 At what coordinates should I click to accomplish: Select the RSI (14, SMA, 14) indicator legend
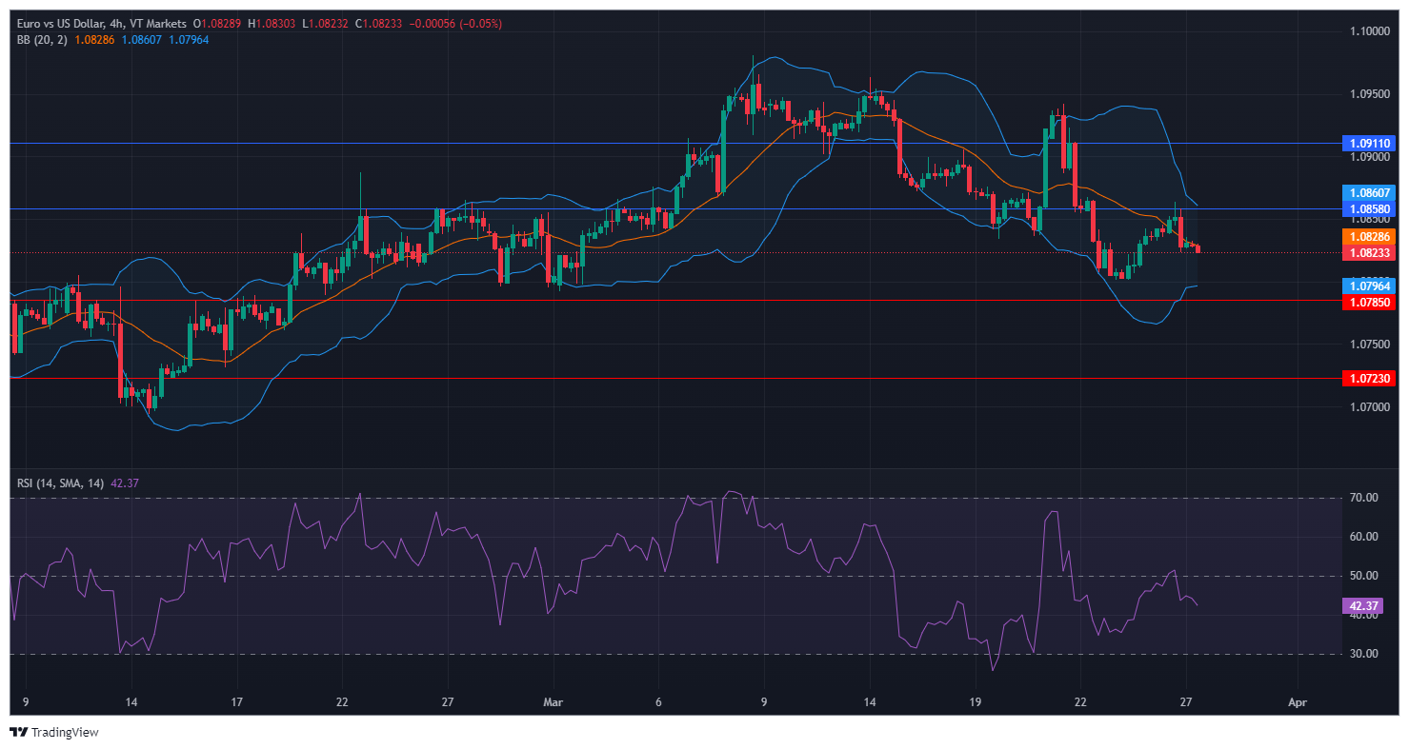[61, 483]
